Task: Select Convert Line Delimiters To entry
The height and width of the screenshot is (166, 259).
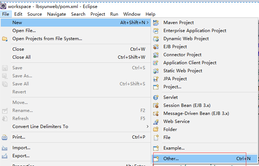Action: pyautogui.click(x=76, y=127)
